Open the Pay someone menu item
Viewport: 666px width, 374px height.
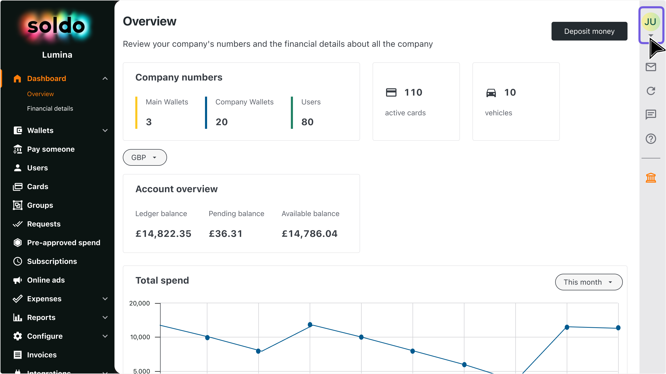click(51, 149)
